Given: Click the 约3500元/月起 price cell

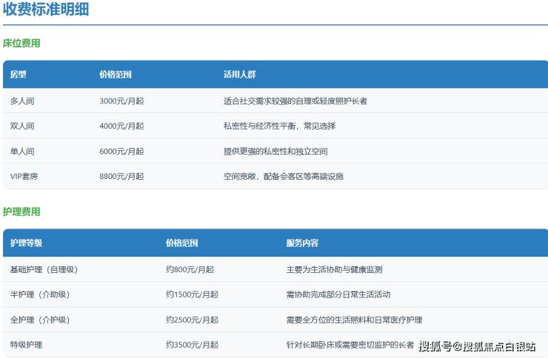Looking at the screenshot, I should [x=192, y=345].
